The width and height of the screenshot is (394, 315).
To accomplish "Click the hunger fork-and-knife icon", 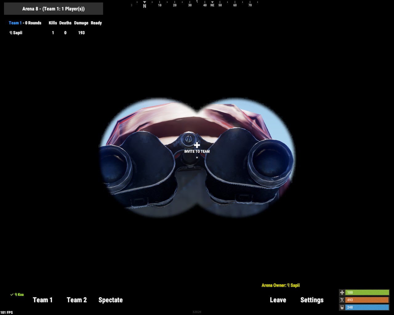I will click(342, 300).
